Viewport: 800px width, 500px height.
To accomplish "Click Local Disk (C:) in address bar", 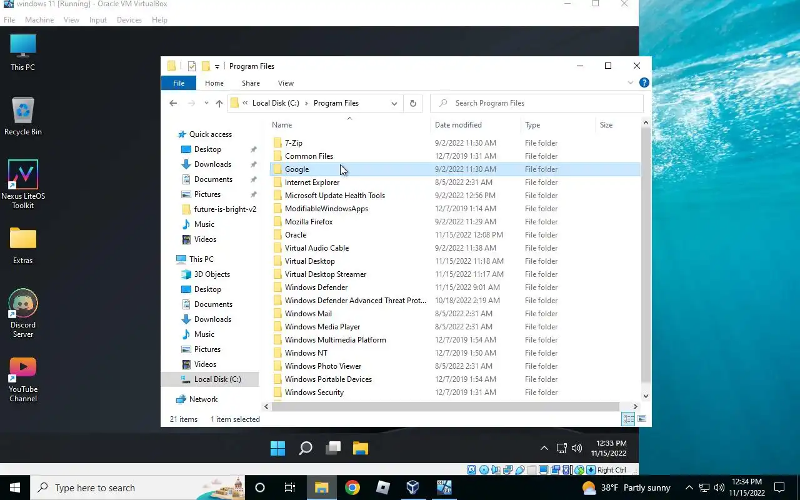I will pyautogui.click(x=276, y=103).
